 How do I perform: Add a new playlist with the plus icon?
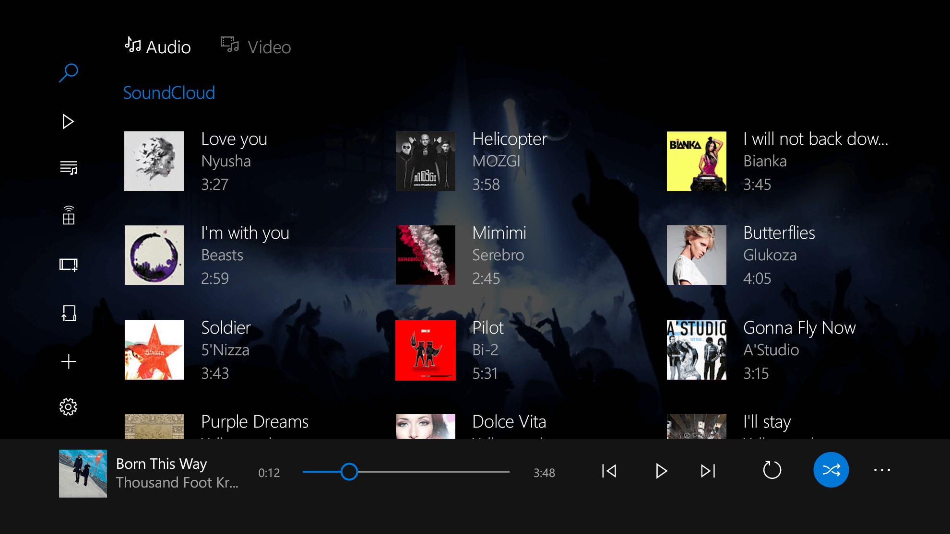[69, 361]
